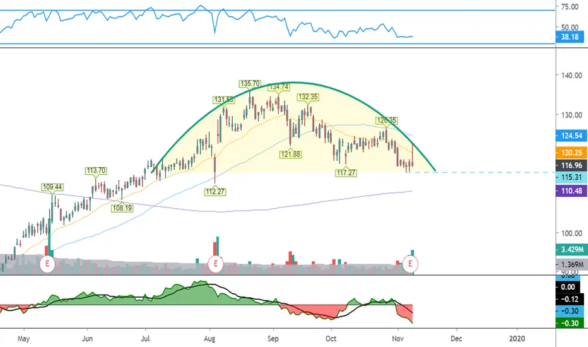
Task: Click the August earnings 'E' marker
Action: (216, 264)
